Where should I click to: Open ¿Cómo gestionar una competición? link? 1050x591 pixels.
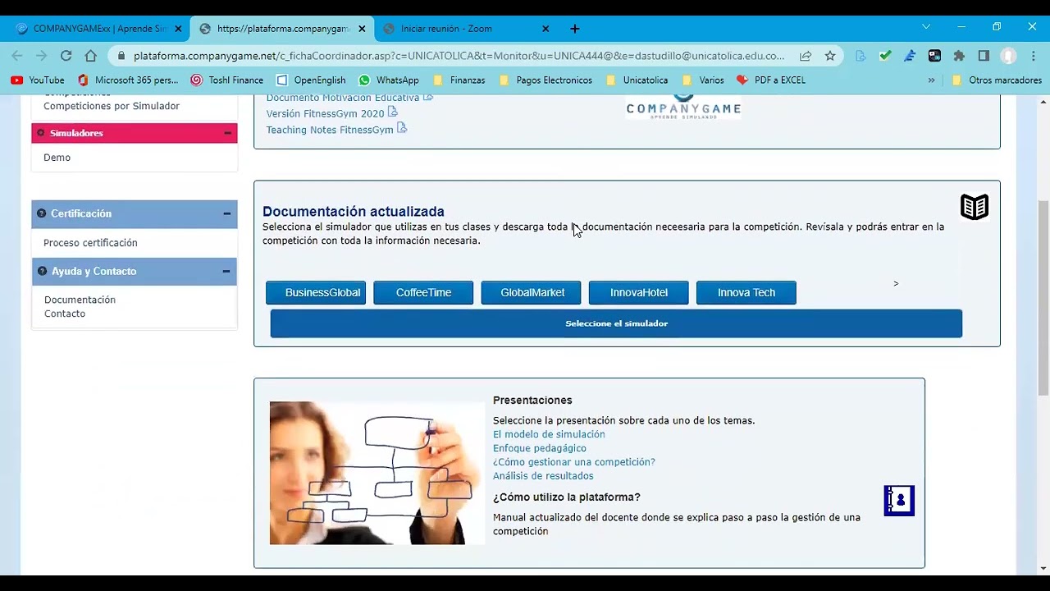click(574, 462)
